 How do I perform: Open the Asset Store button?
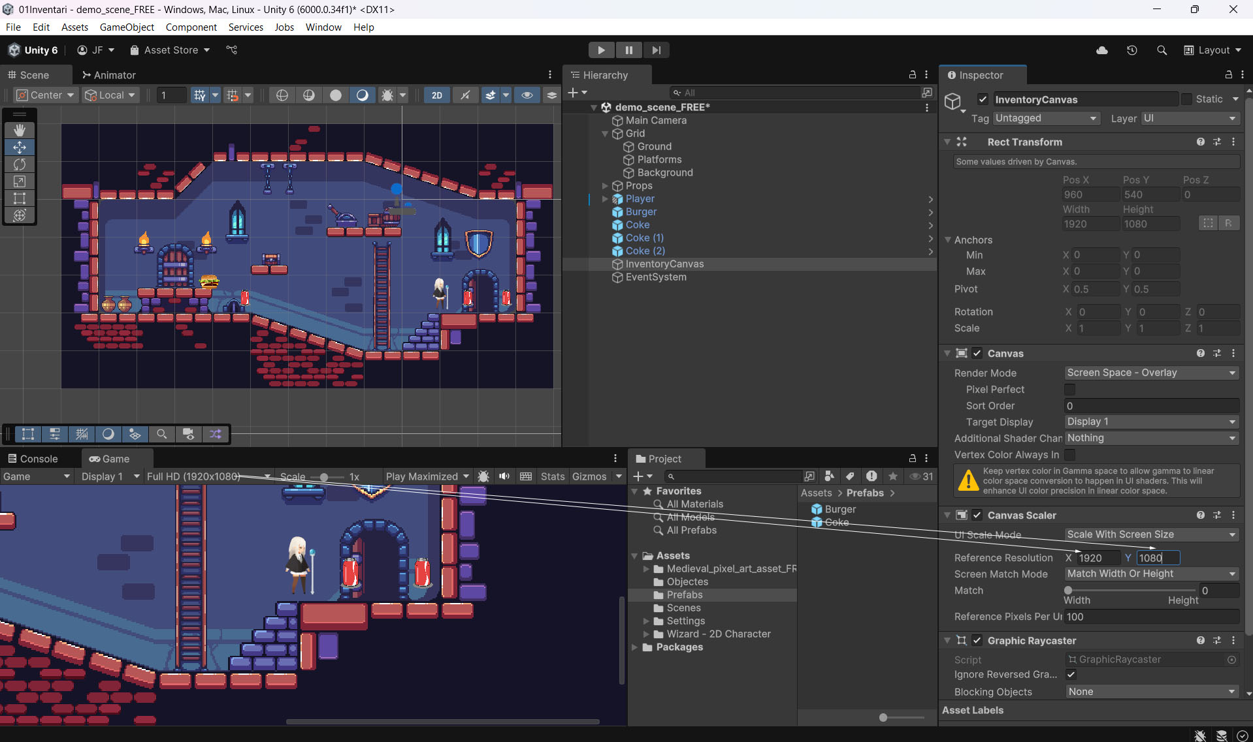170,50
